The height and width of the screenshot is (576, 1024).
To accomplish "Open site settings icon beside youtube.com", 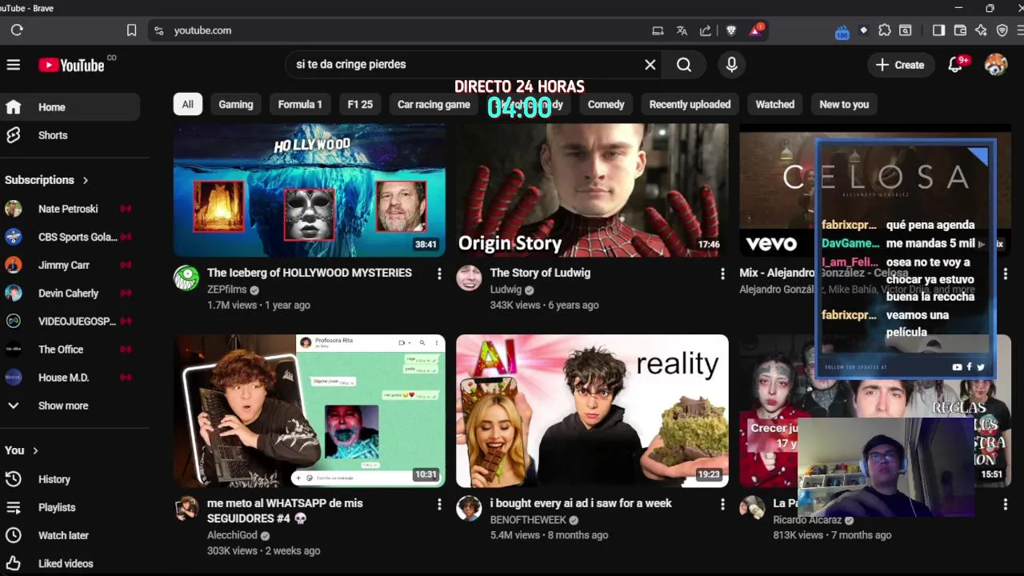I will click(x=158, y=30).
